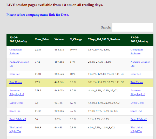Select 7.9 % change cell
The height and width of the screenshot is (139, 156).
(x=73, y=128)
